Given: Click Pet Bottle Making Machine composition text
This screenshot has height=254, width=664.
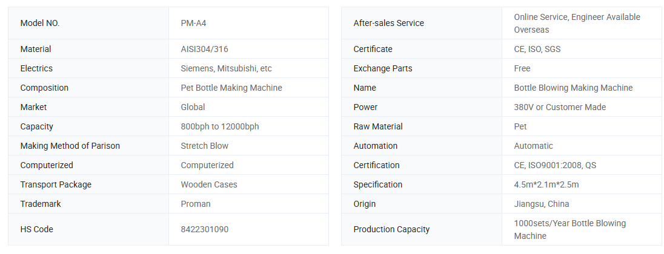Looking at the screenshot, I should (x=231, y=88).
